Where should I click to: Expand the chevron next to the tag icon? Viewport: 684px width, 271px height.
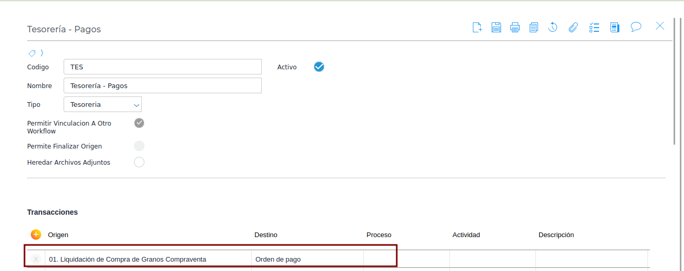point(42,53)
